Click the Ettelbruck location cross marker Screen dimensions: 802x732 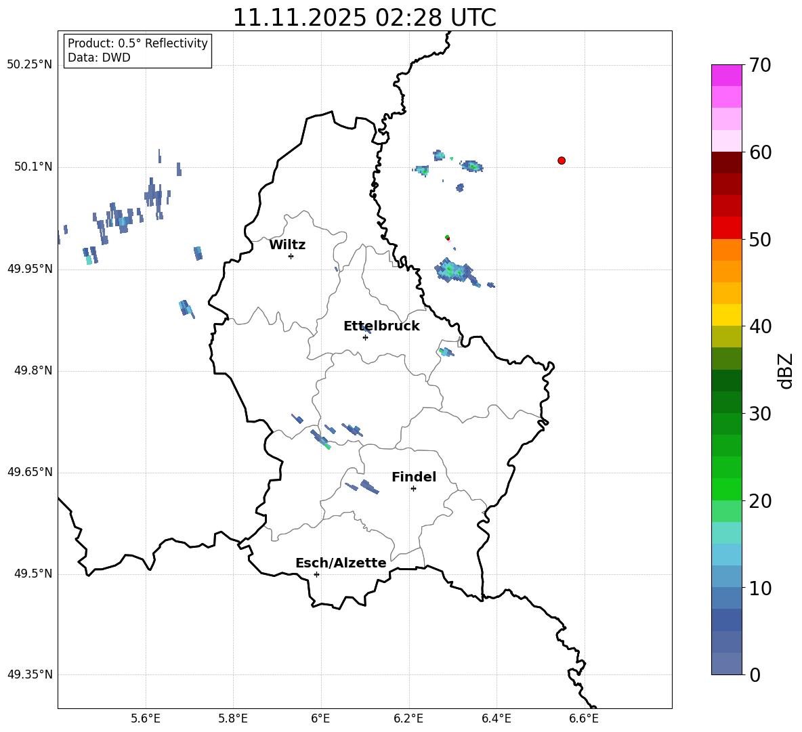pyautogui.click(x=365, y=337)
